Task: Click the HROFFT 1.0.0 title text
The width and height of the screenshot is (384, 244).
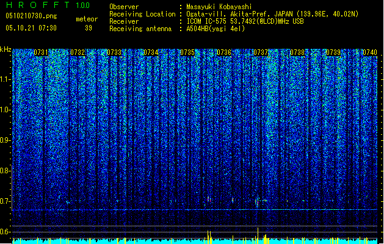Action: 48,5
